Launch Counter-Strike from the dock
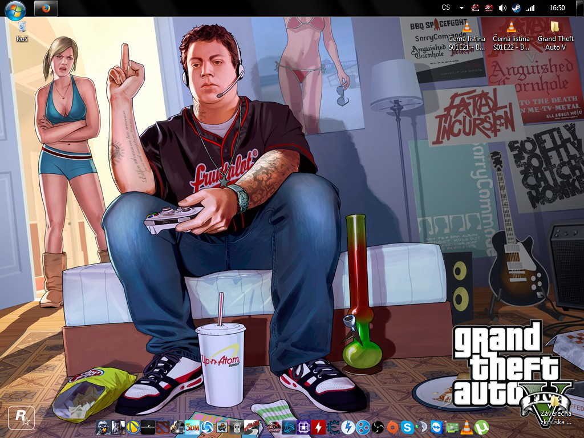Image resolution: width=584 pixels, height=438 pixels. (147, 427)
